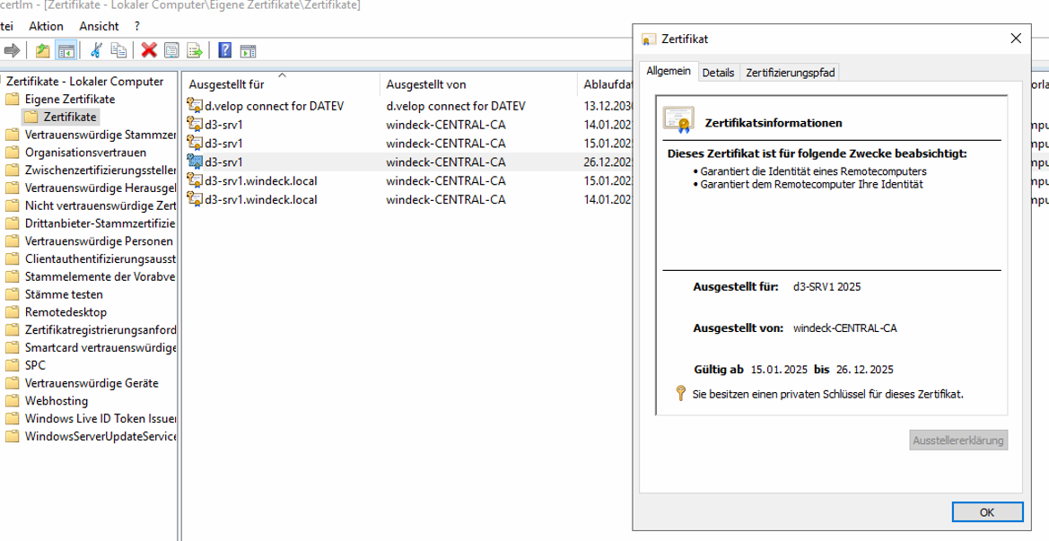Switch to the Details tab

(x=718, y=73)
